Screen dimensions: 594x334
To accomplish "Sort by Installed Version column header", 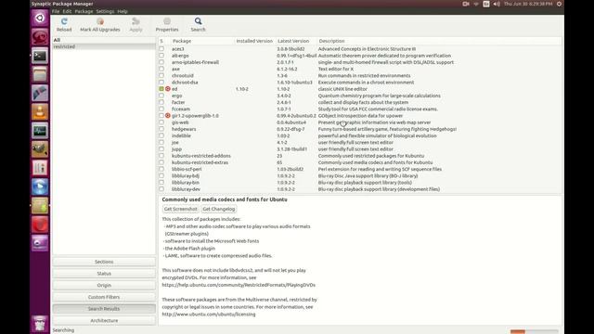I will tap(254, 41).
